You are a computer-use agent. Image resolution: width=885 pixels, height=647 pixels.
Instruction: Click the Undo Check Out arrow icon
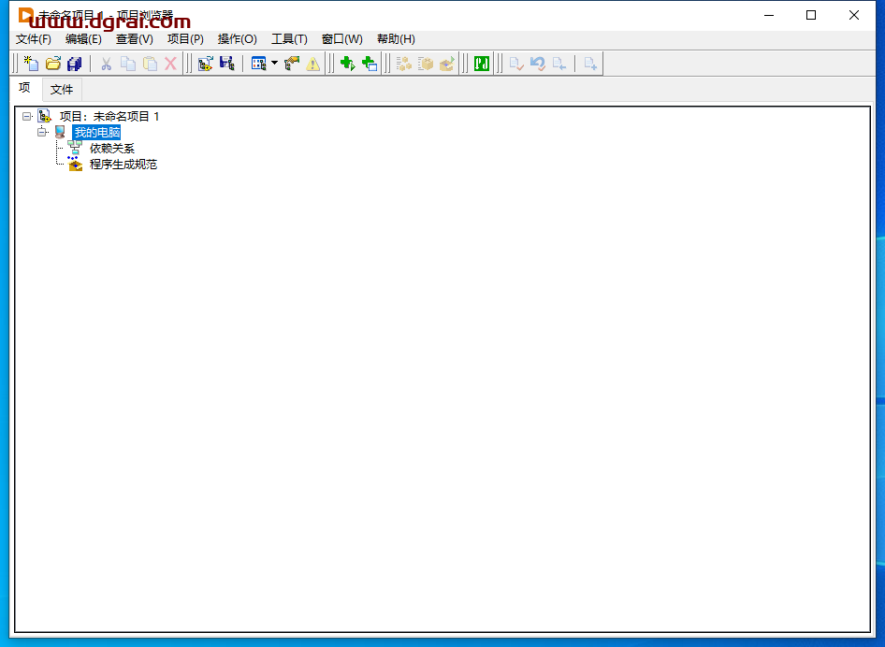537,64
